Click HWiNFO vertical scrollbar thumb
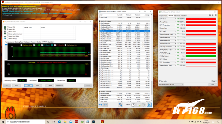 (152, 88)
